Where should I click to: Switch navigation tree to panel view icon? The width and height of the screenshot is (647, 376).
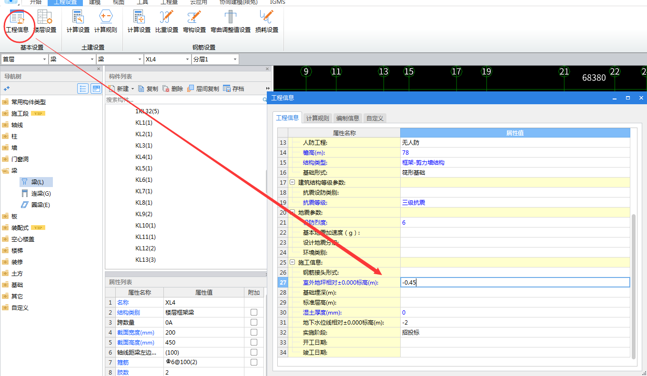[96, 89]
